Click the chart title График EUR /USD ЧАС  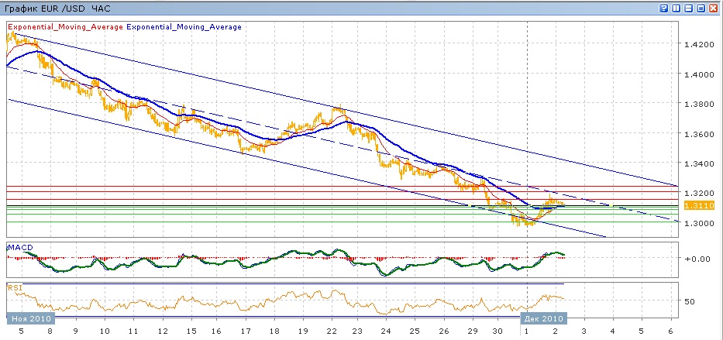(x=57, y=9)
